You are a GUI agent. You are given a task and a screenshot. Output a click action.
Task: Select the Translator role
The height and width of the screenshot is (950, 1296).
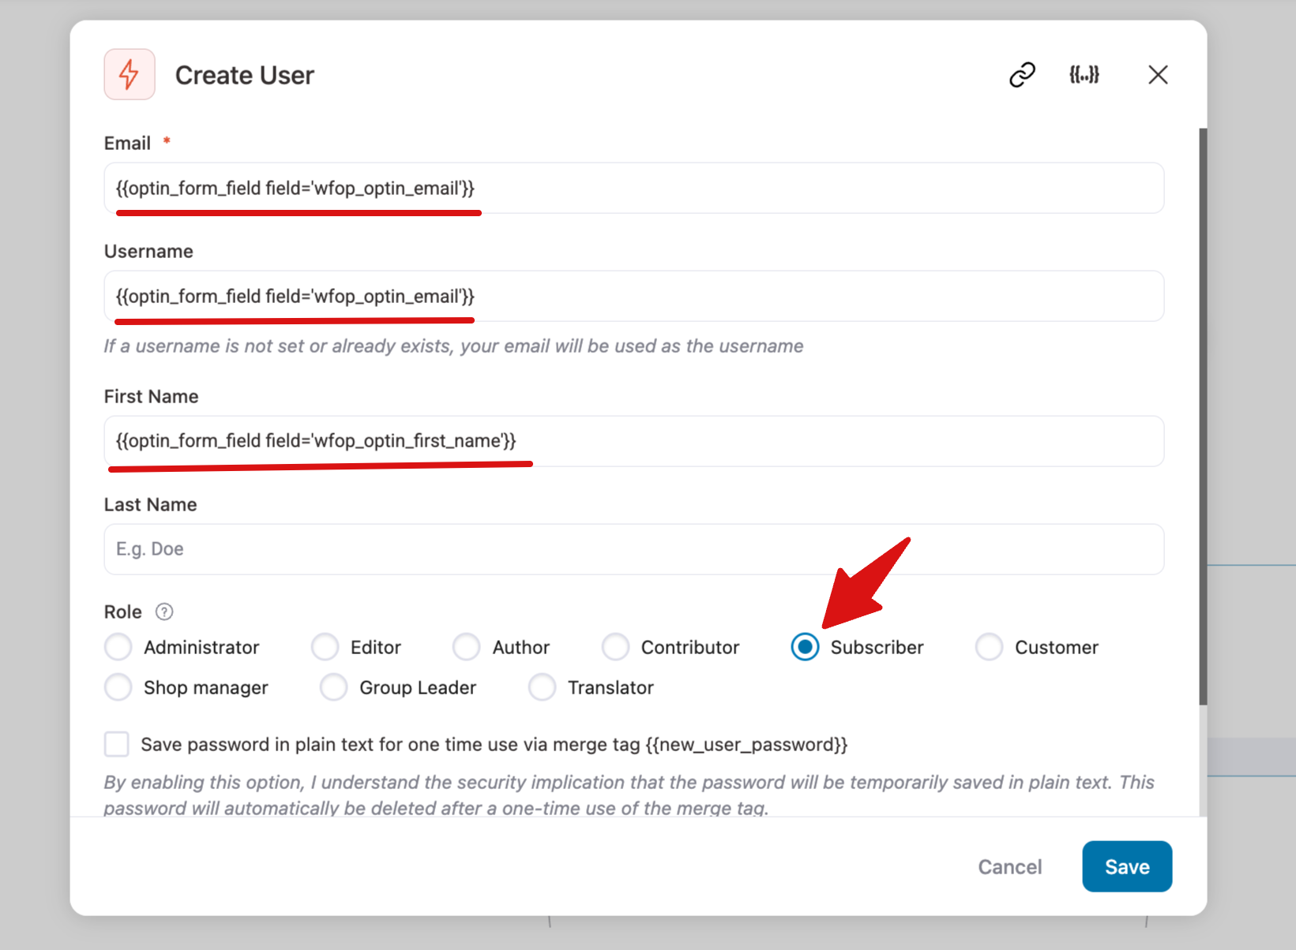point(543,687)
